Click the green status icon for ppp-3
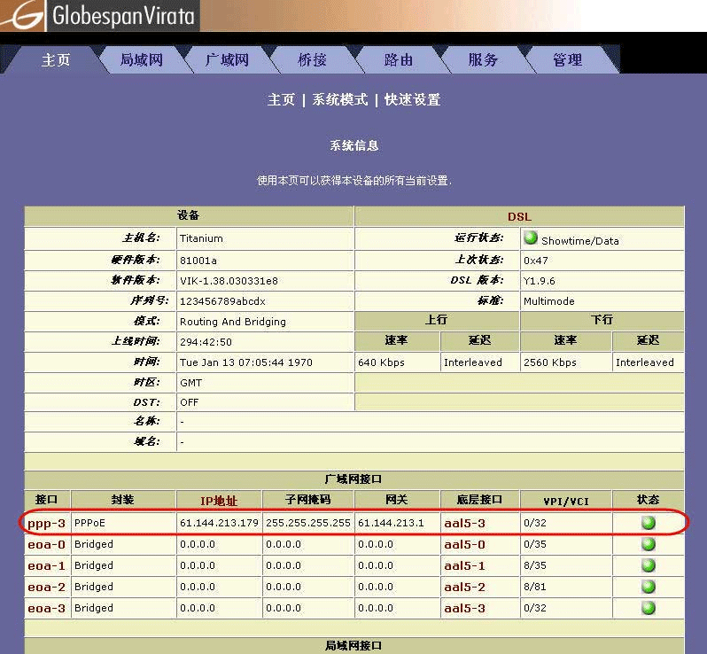 649,523
